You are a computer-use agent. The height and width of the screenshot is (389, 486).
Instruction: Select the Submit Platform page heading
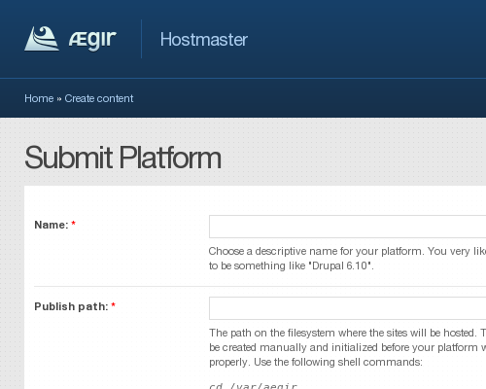122,158
